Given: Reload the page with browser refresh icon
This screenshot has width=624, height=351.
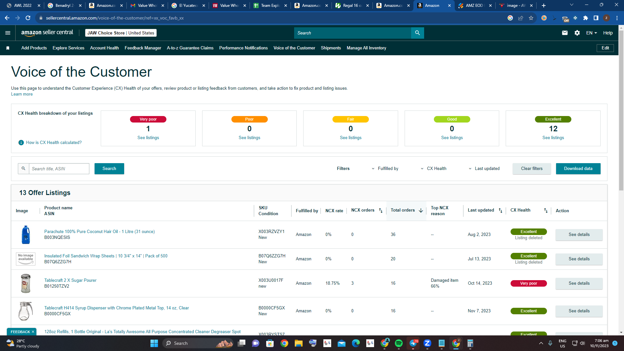Looking at the screenshot, I should (28, 18).
